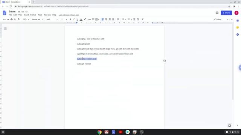Click the Redo icon
The width and height of the screenshot is (241, 135).
click(8, 19)
